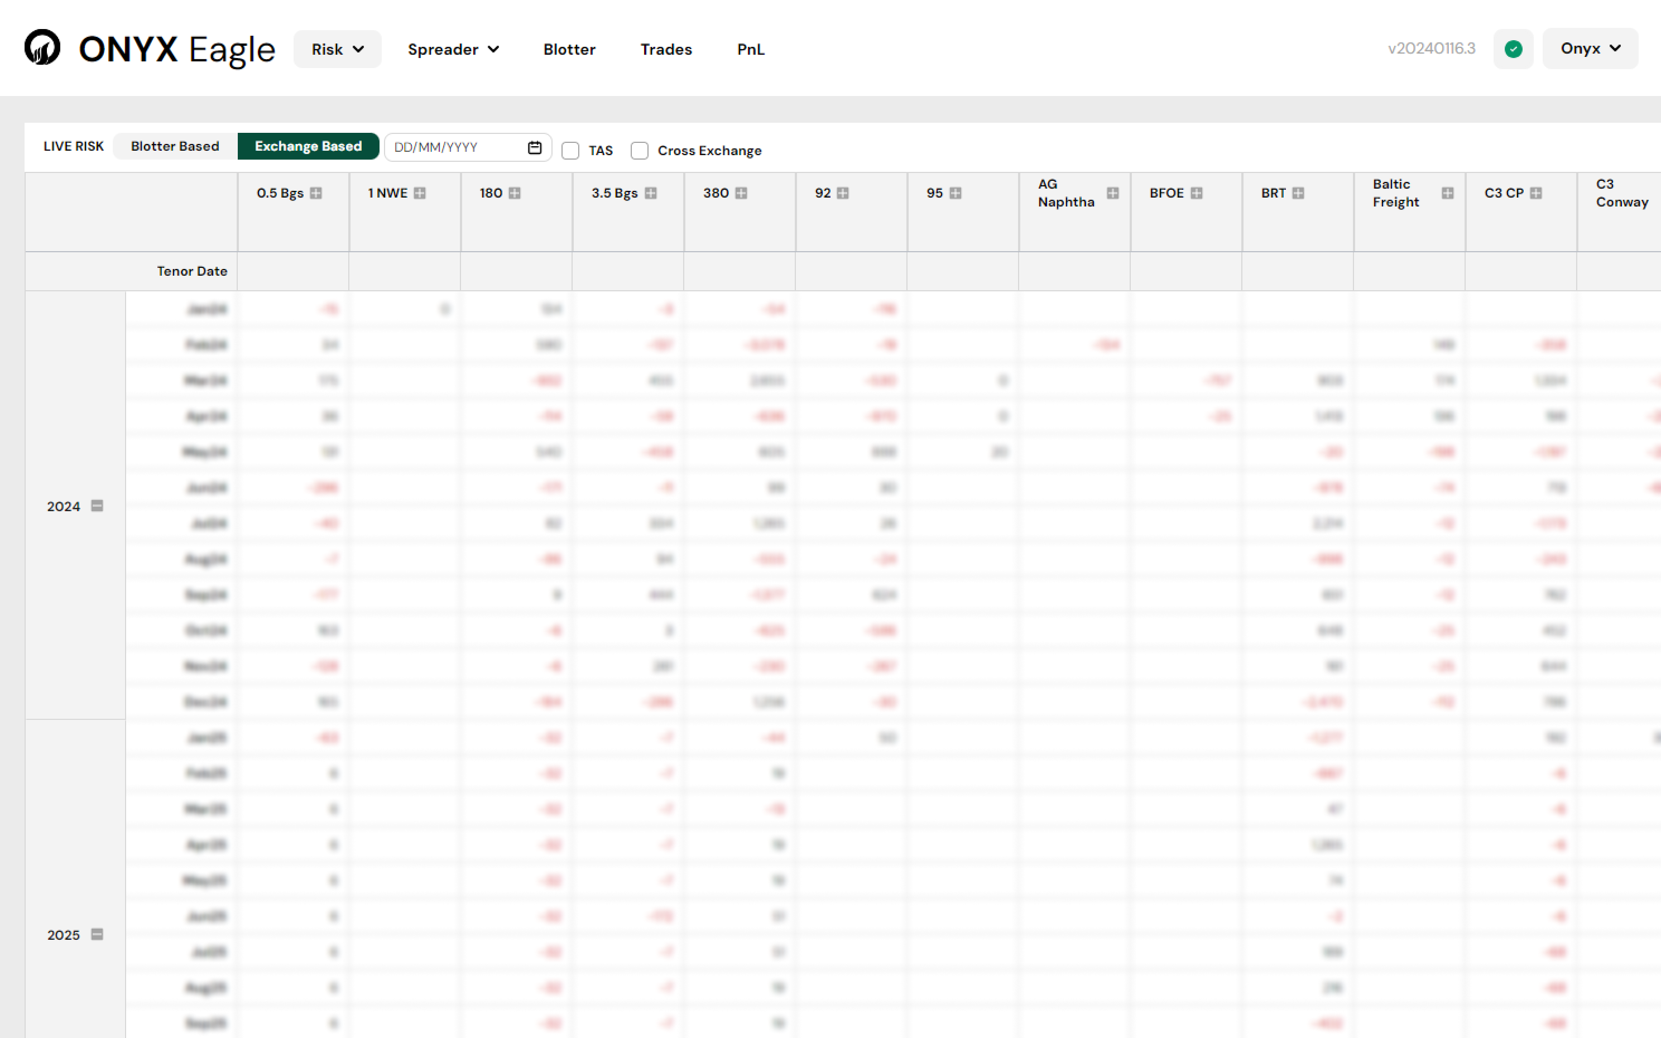Expand the 0.5 Bgs column plus icon
The image size is (1661, 1038).
point(316,193)
